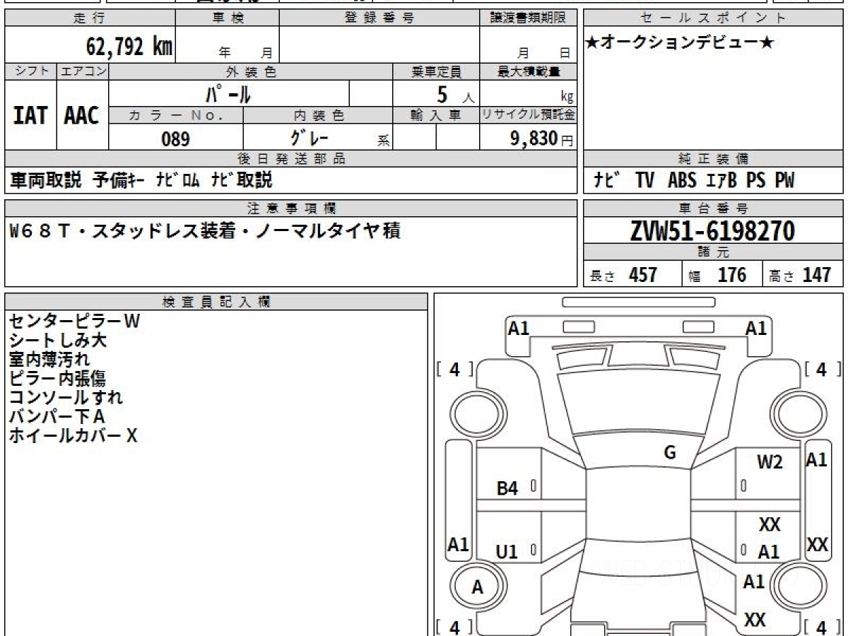This screenshot has width=848, height=636.
Task: Select the IAT shift value
Action: point(30,116)
